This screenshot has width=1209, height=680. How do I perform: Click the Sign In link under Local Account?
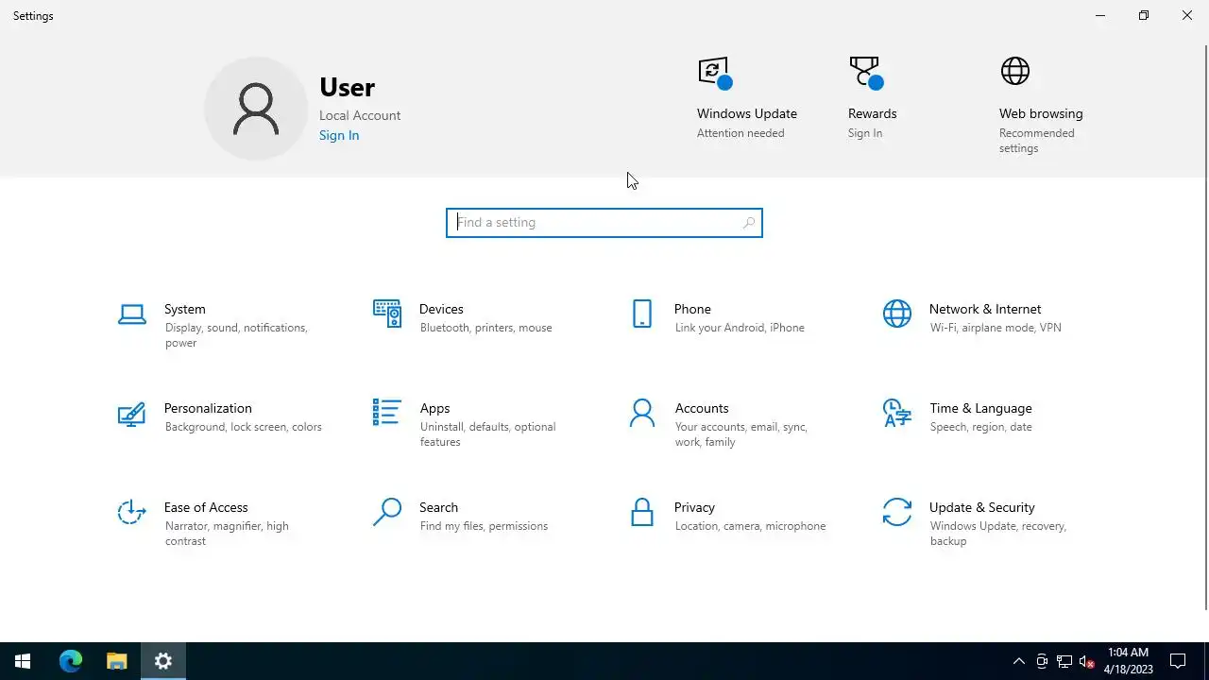tap(339, 135)
